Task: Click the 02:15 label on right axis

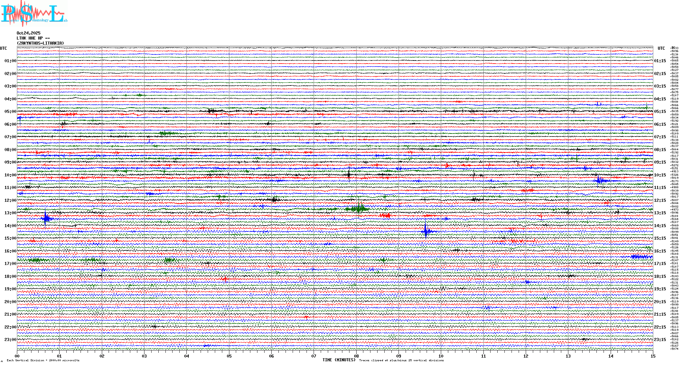Action: click(660, 74)
